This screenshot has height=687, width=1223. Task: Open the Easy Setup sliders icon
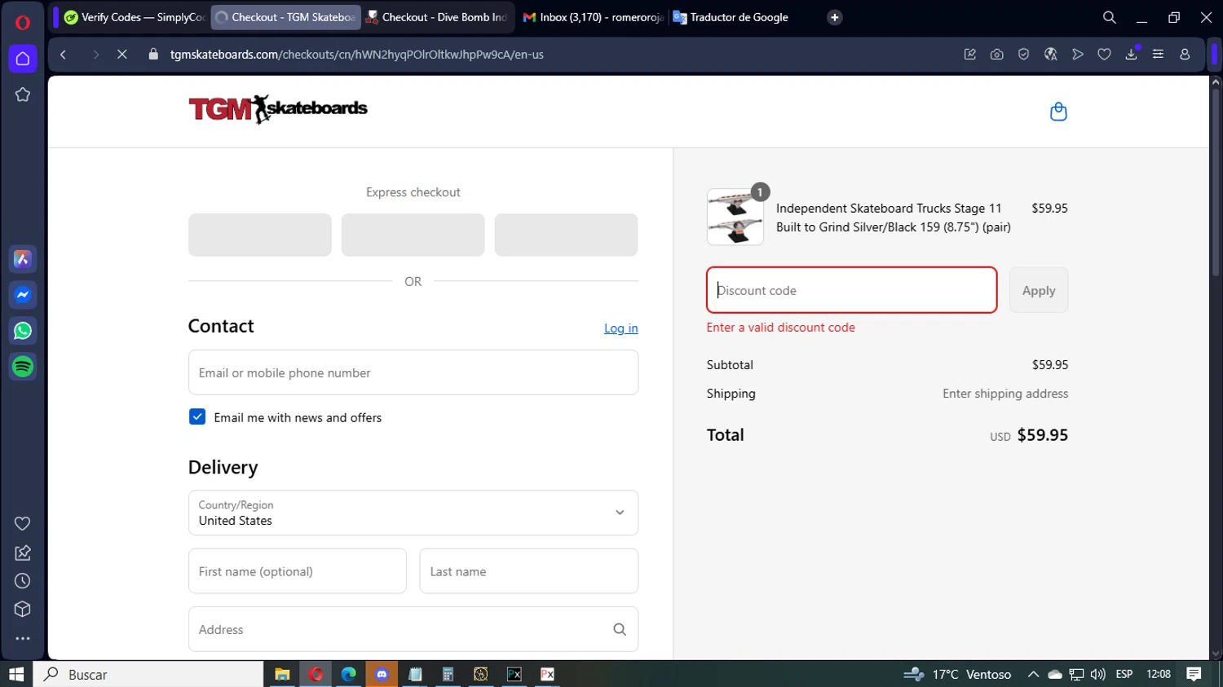tap(1158, 55)
